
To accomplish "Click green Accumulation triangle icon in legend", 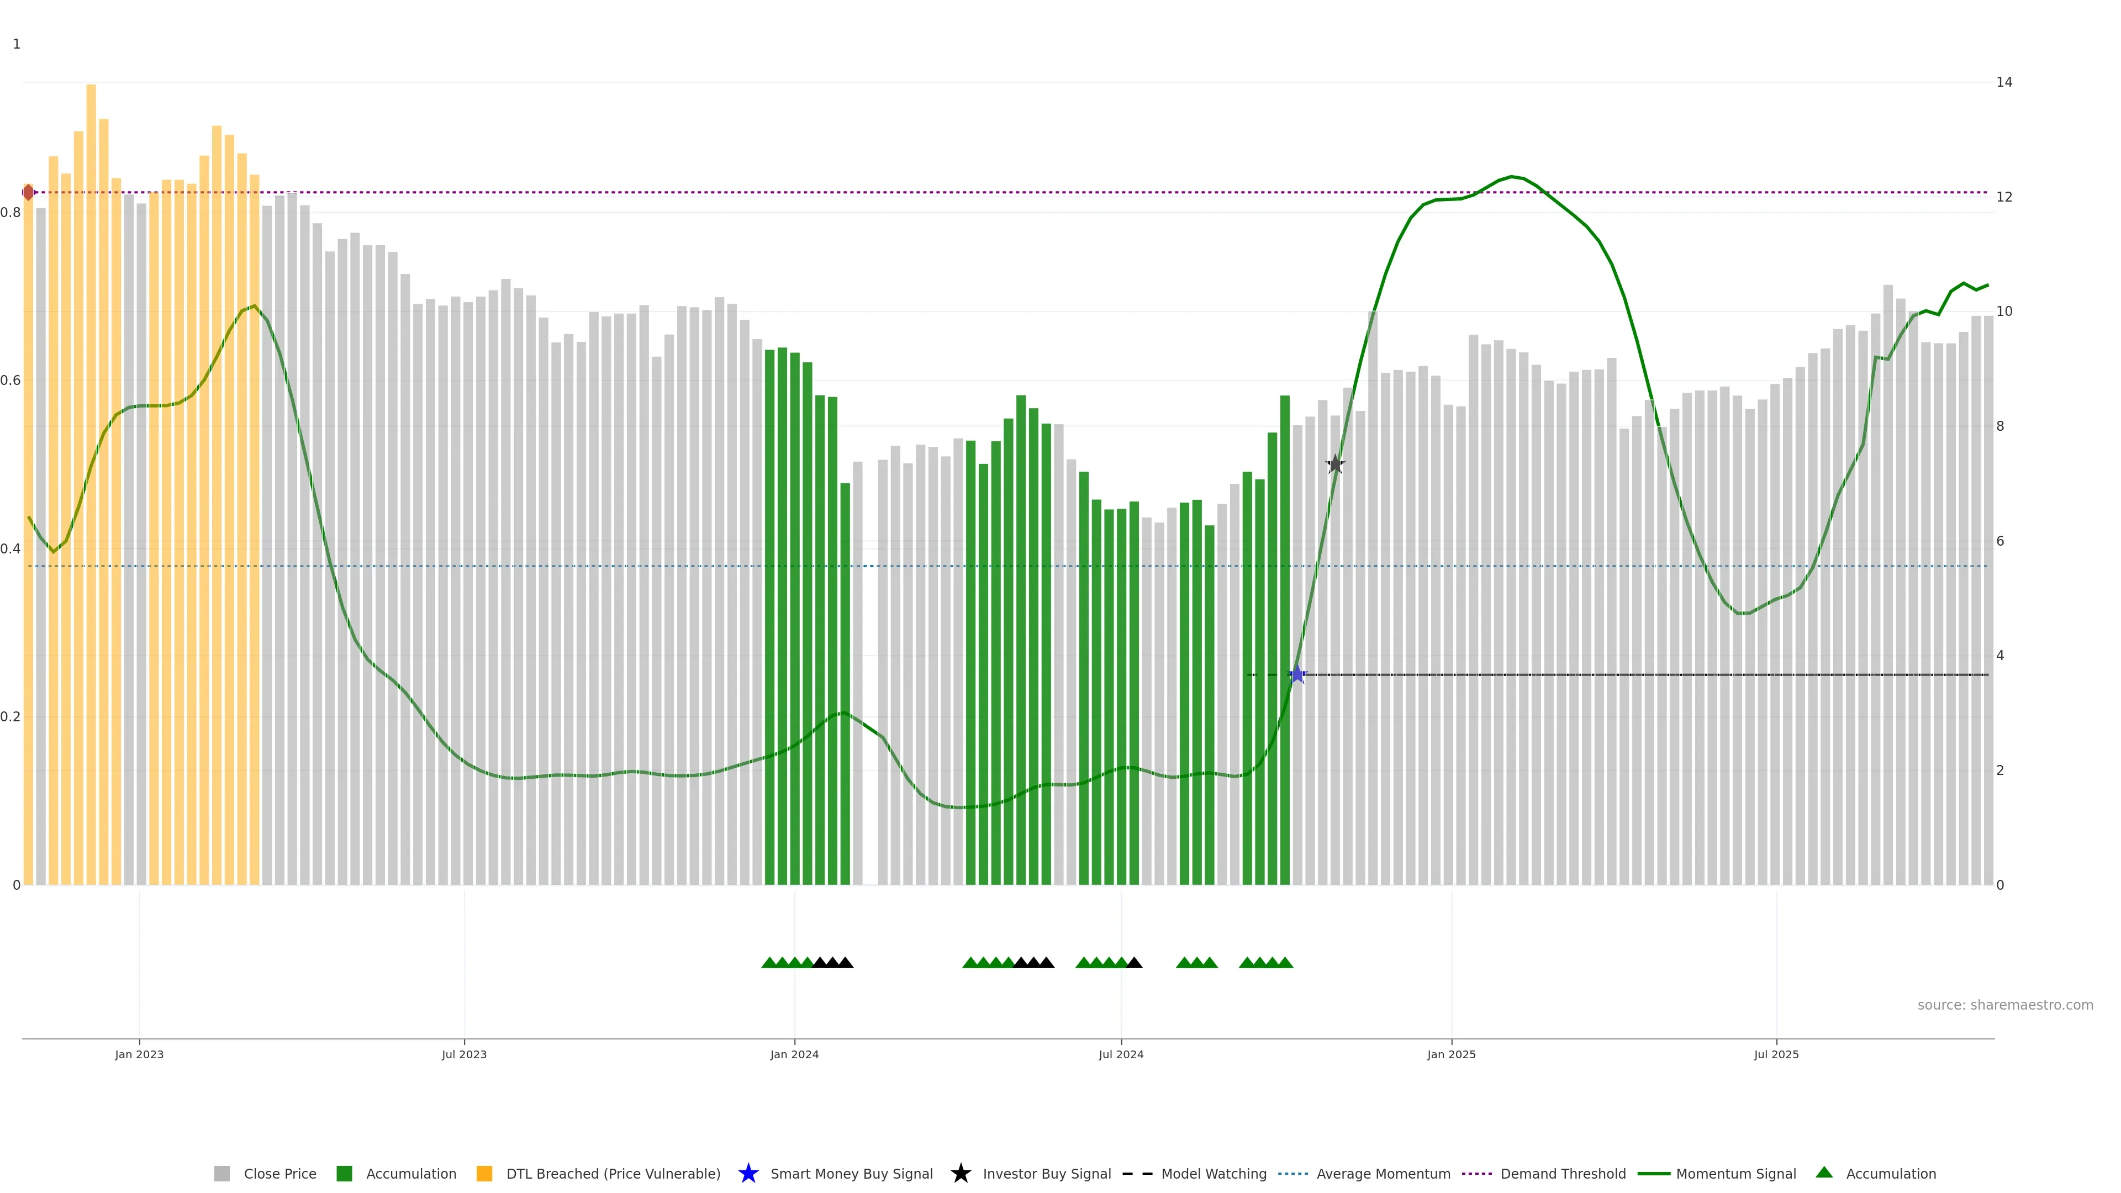I will pos(1824,1173).
